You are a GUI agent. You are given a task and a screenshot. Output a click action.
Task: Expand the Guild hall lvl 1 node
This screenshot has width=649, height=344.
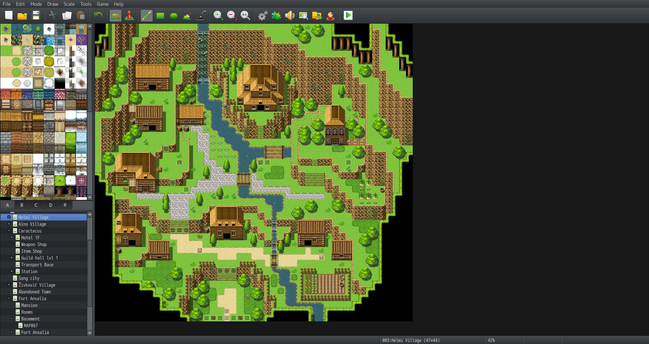click(12, 258)
